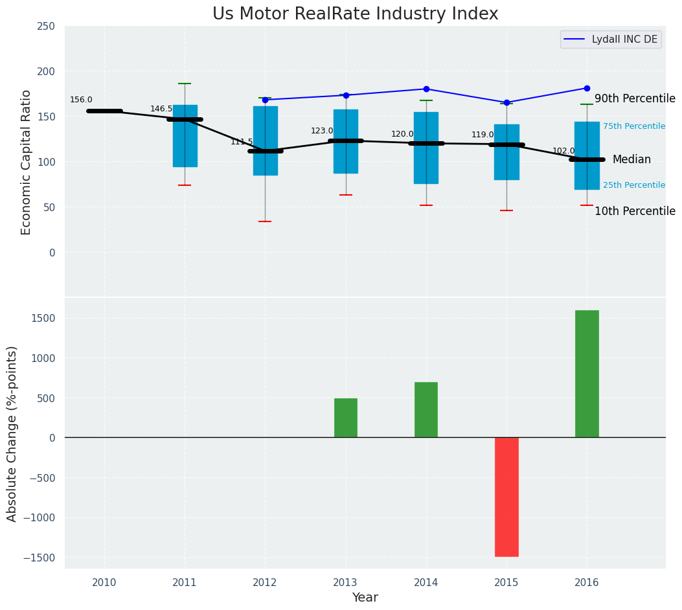The width and height of the screenshot is (682, 610).
Task: Select the Lydall blue data point for 2014
Action: tap(426, 89)
